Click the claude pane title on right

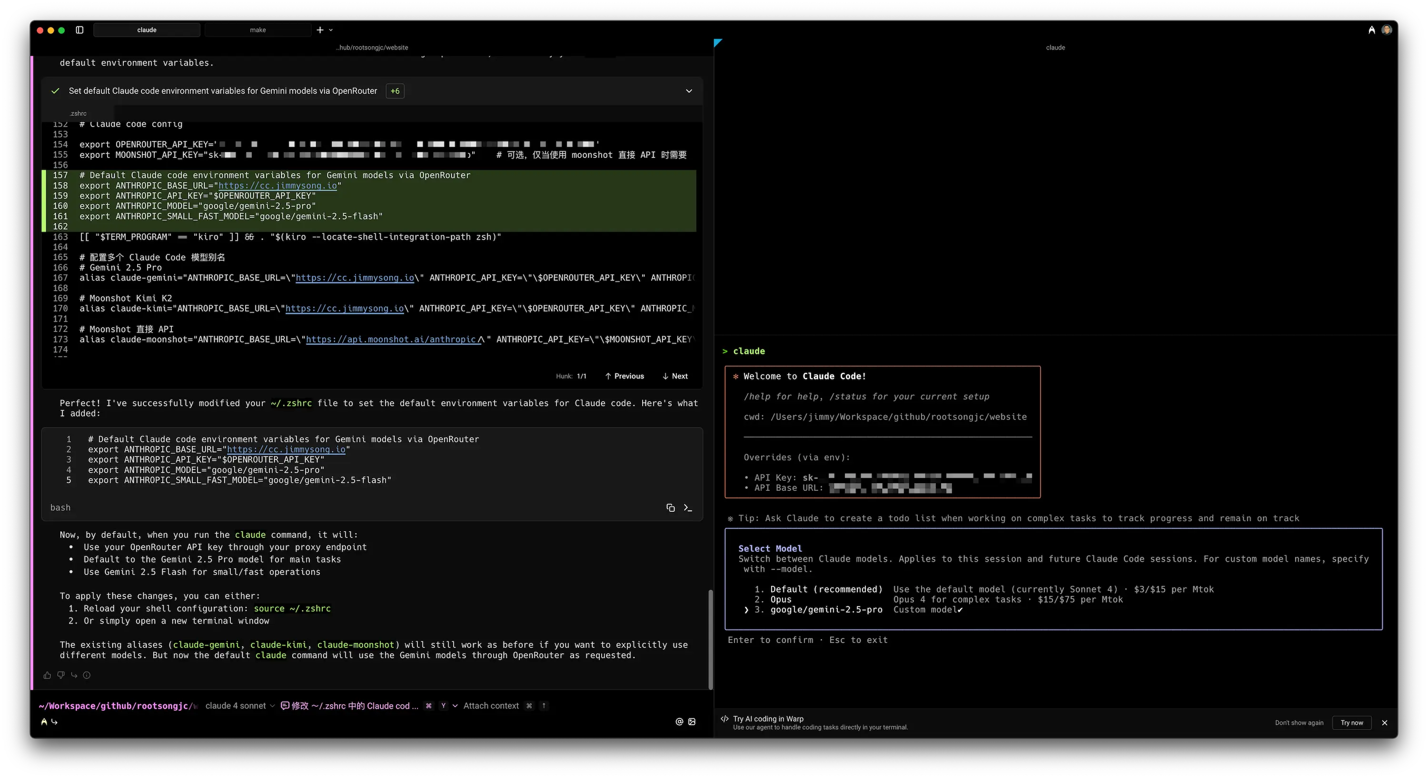(1055, 48)
